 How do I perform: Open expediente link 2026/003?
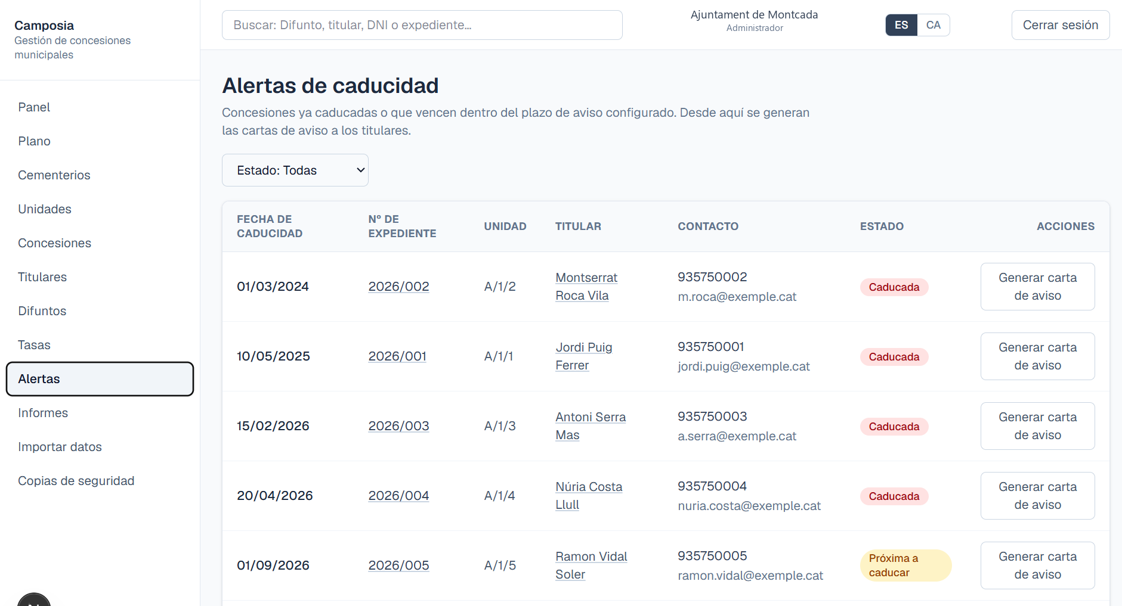[398, 426]
